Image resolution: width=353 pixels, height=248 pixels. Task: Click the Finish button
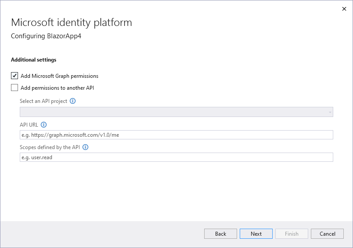pos(292,234)
